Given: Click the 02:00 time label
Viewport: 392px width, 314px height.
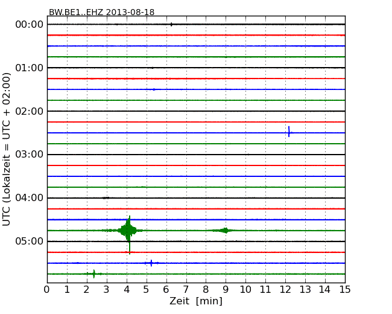Looking at the screenshot, I should coord(30,111).
